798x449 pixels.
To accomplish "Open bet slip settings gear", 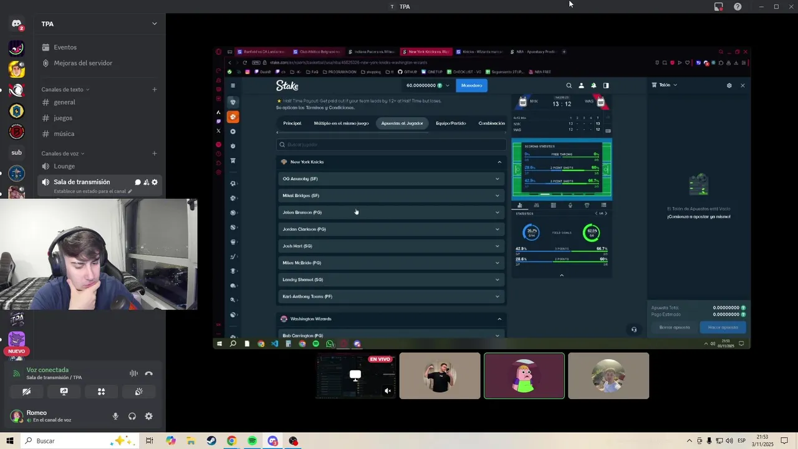I will [x=729, y=85].
